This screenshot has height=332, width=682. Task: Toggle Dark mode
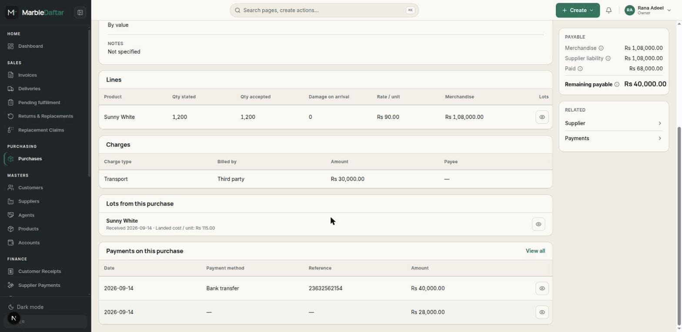click(26, 307)
